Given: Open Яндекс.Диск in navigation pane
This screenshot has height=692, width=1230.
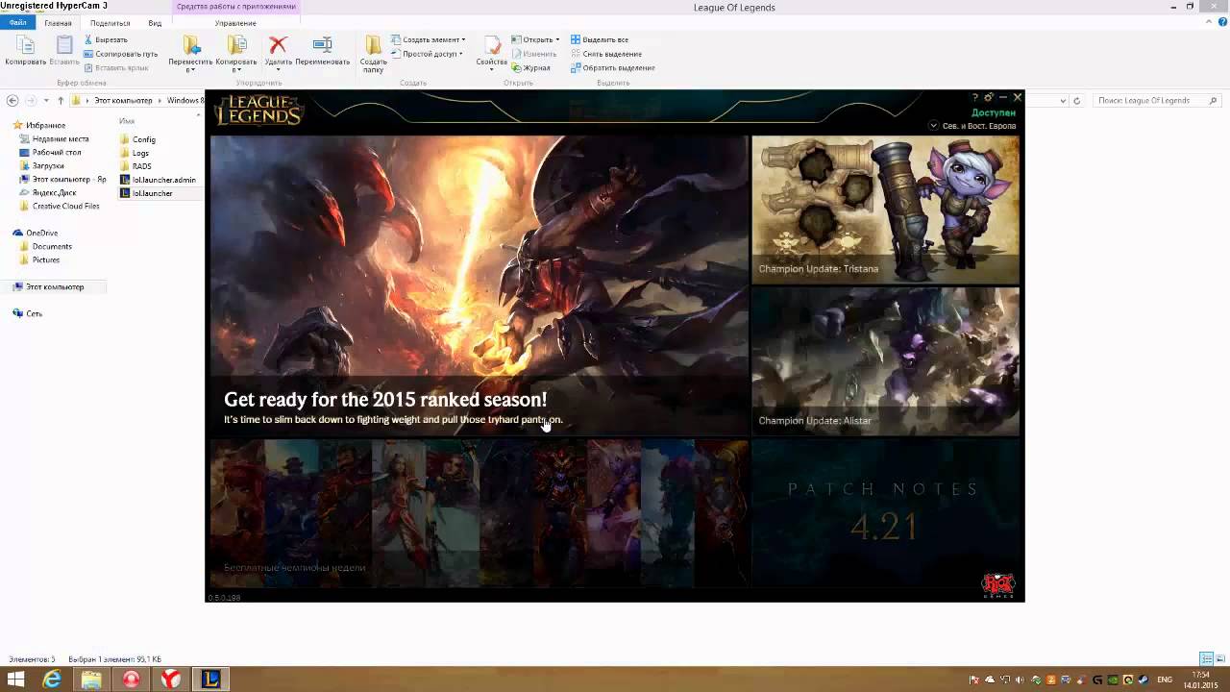Looking at the screenshot, I should point(54,192).
